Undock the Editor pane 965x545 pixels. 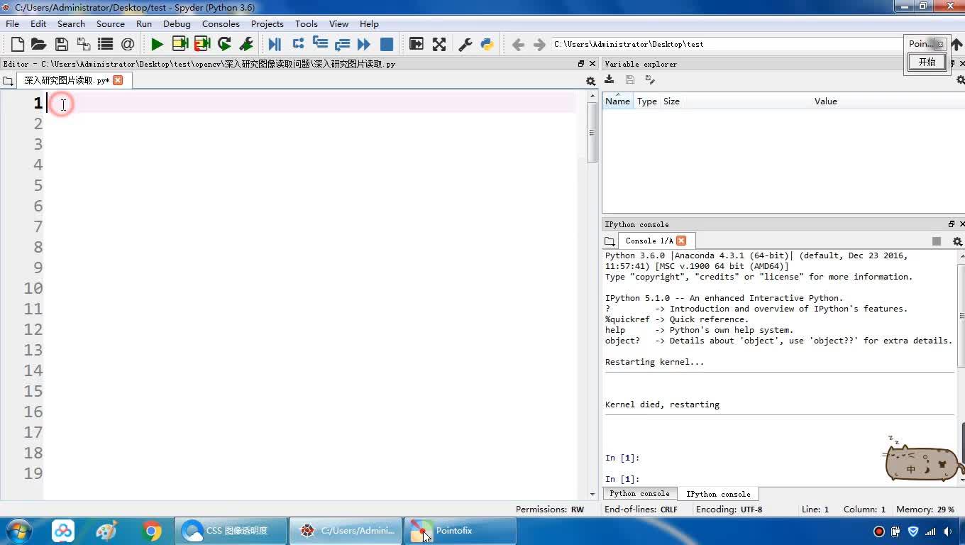581,64
